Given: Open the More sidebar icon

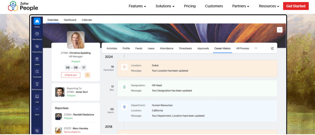Looking at the screenshot, I should click(37, 109).
